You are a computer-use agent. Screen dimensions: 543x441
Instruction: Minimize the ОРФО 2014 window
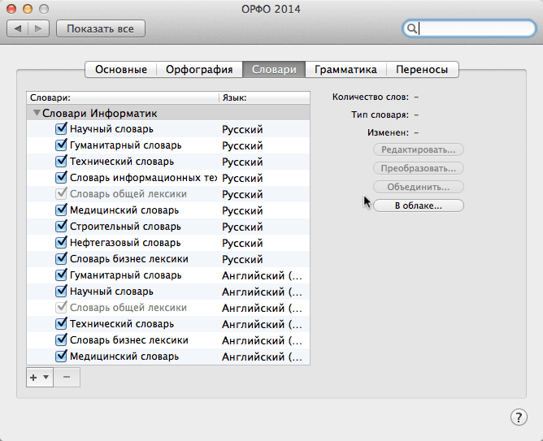pos(28,9)
